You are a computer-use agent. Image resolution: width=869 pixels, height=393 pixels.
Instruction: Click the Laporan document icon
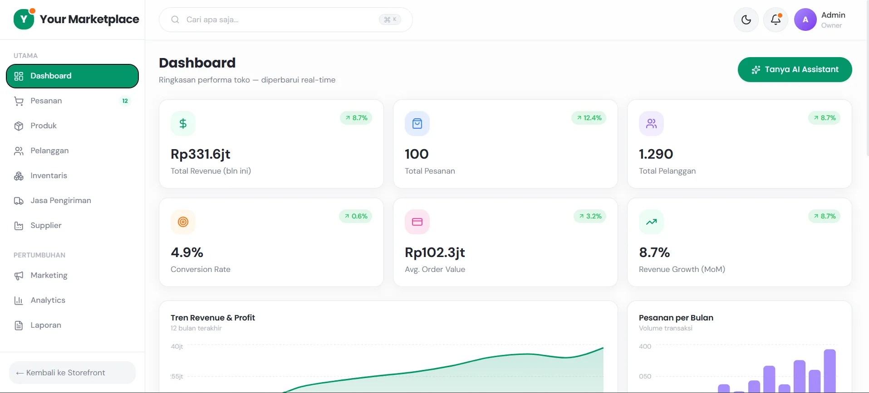[19, 325]
